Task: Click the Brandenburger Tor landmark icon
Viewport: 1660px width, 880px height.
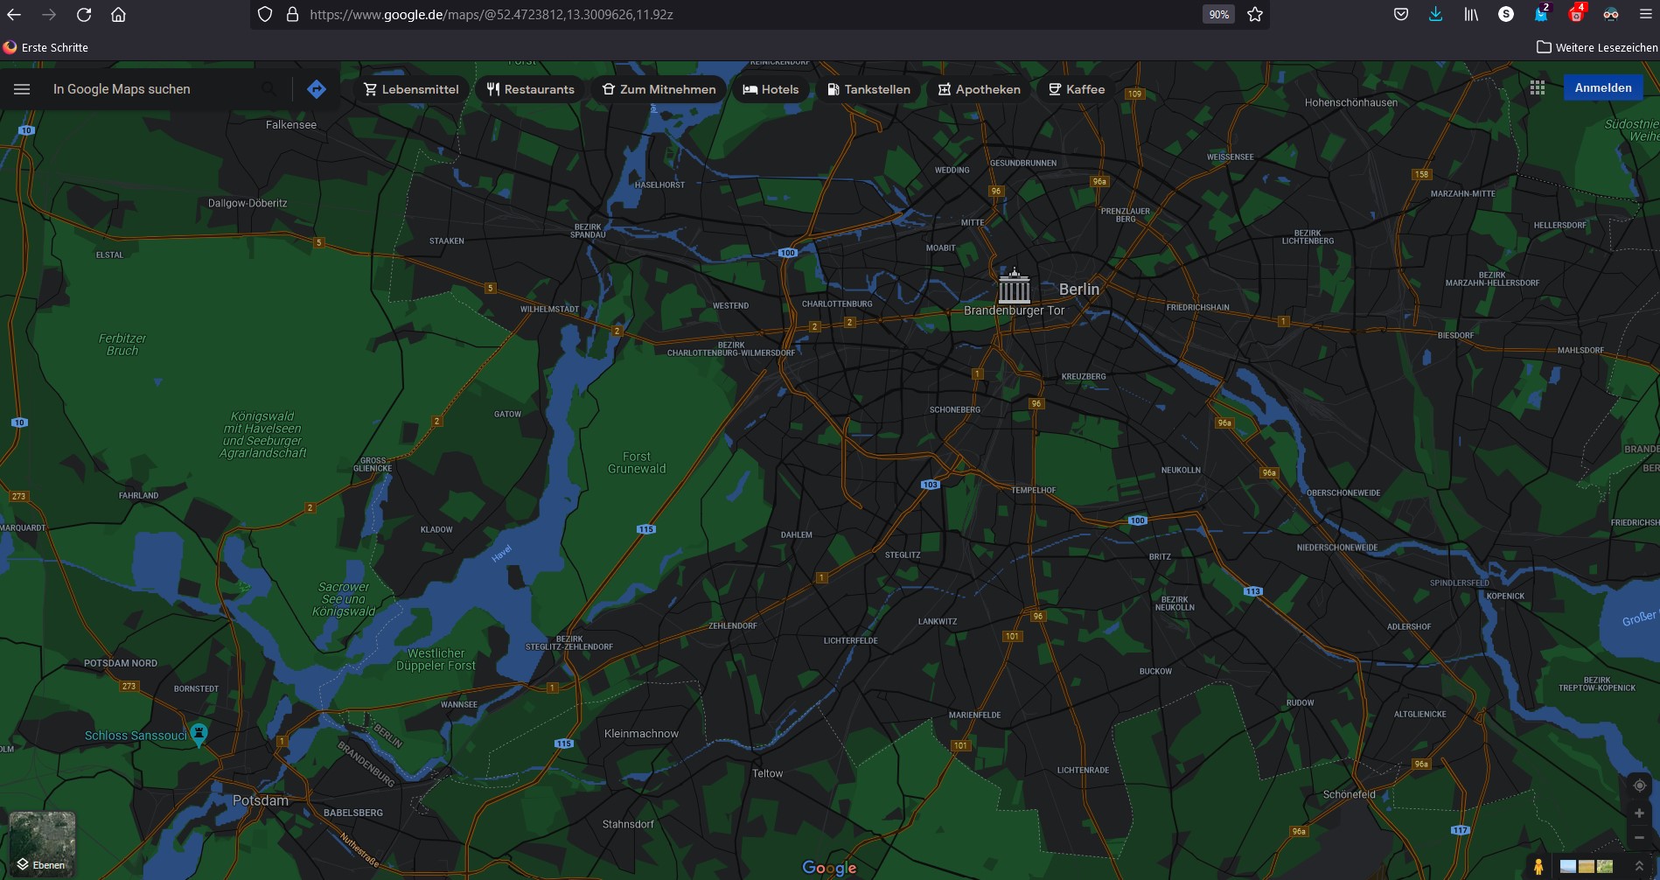Action: [1015, 286]
